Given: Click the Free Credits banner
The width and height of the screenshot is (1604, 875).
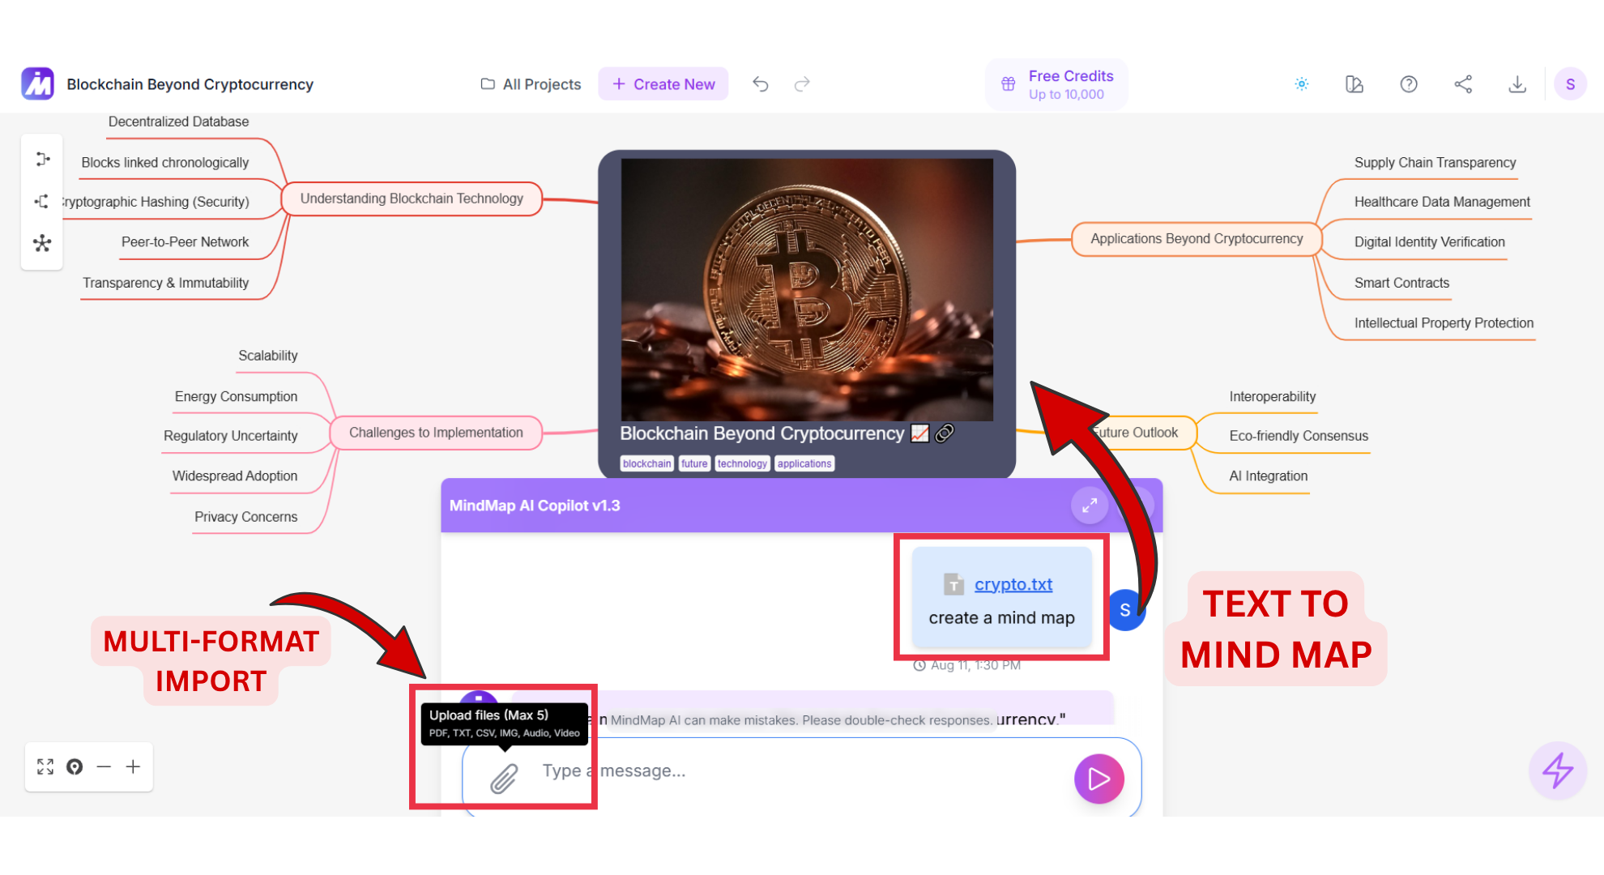Looking at the screenshot, I should point(1057,84).
